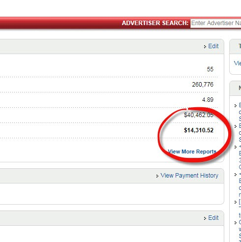Image resolution: width=241 pixels, height=242 pixels.
Task: Select the 55 value
Action: point(210,69)
